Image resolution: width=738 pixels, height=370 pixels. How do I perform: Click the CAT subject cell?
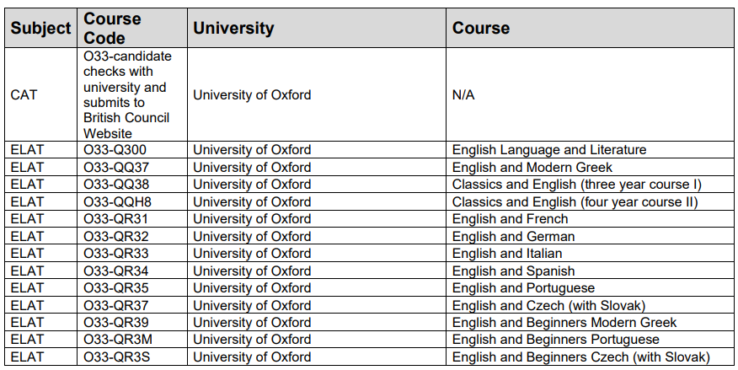point(41,94)
